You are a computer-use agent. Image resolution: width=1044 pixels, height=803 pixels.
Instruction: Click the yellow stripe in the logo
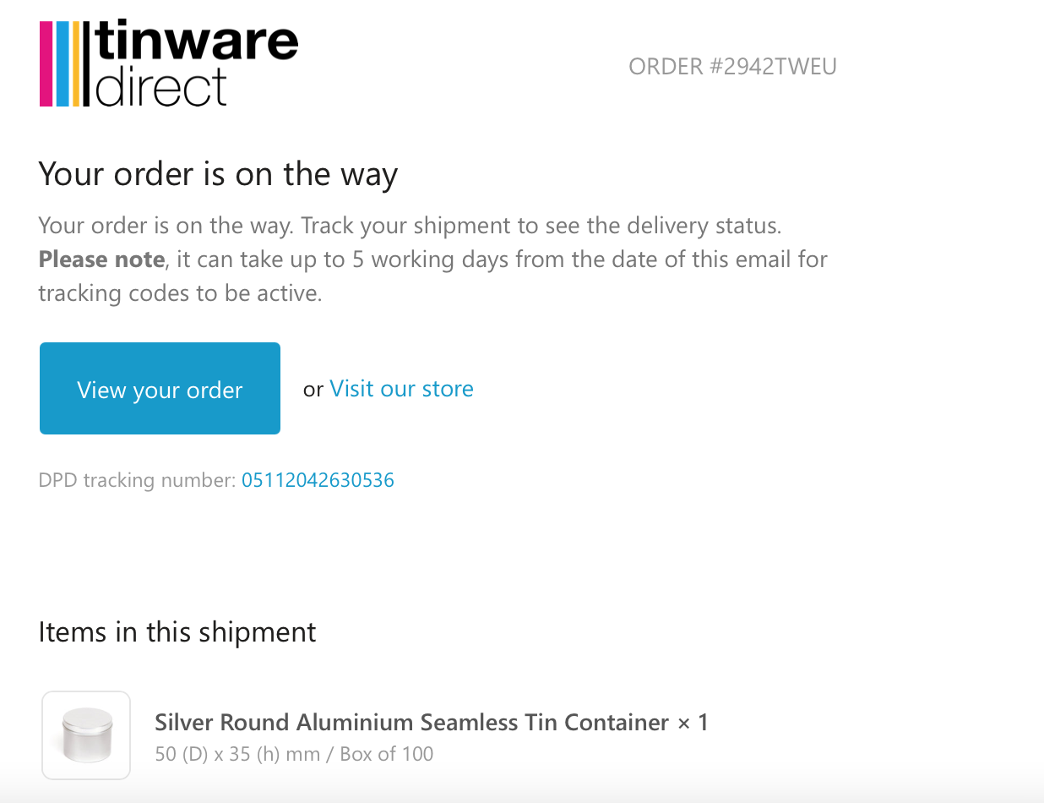76,64
